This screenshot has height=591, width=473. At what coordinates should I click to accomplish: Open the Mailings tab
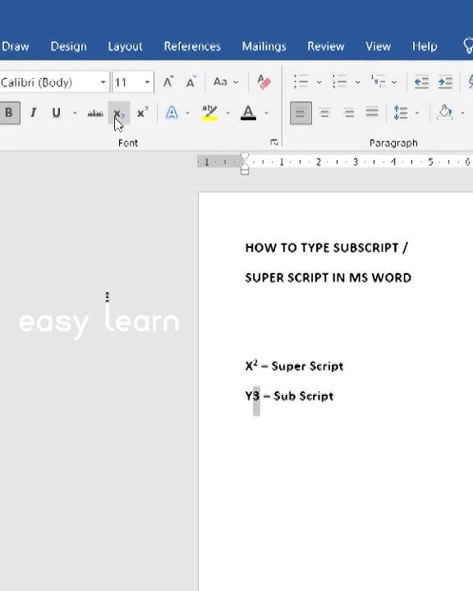(x=264, y=46)
